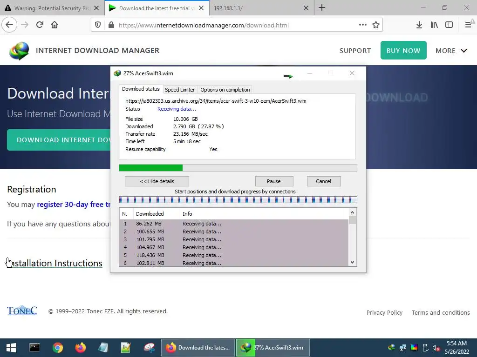This screenshot has height=357, width=477.
Task: Click the Tonec logo link
Action: pos(22,310)
